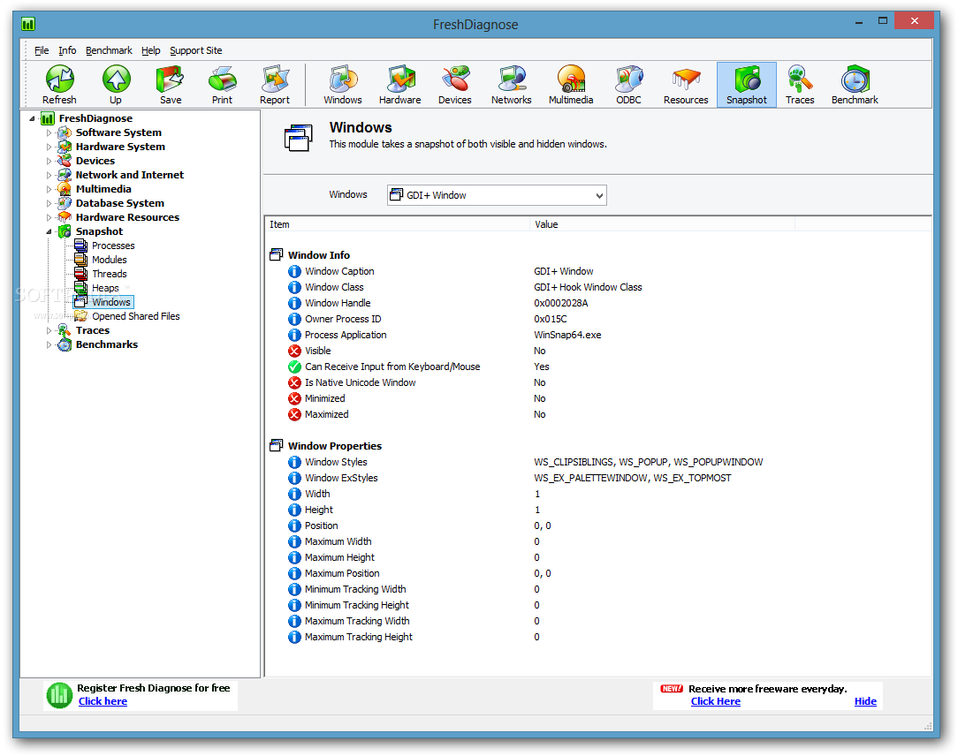Select Windows in the Snapshot tree
The height and width of the screenshot is (756, 958).
pyautogui.click(x=111, y=302)
